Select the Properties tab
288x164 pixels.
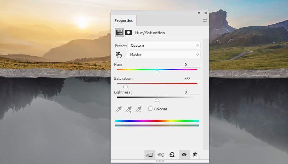click(x=124, y=21)
